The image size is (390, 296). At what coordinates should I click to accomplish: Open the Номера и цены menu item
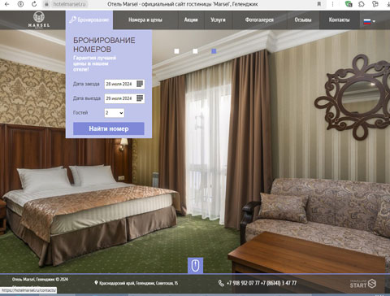145,20
